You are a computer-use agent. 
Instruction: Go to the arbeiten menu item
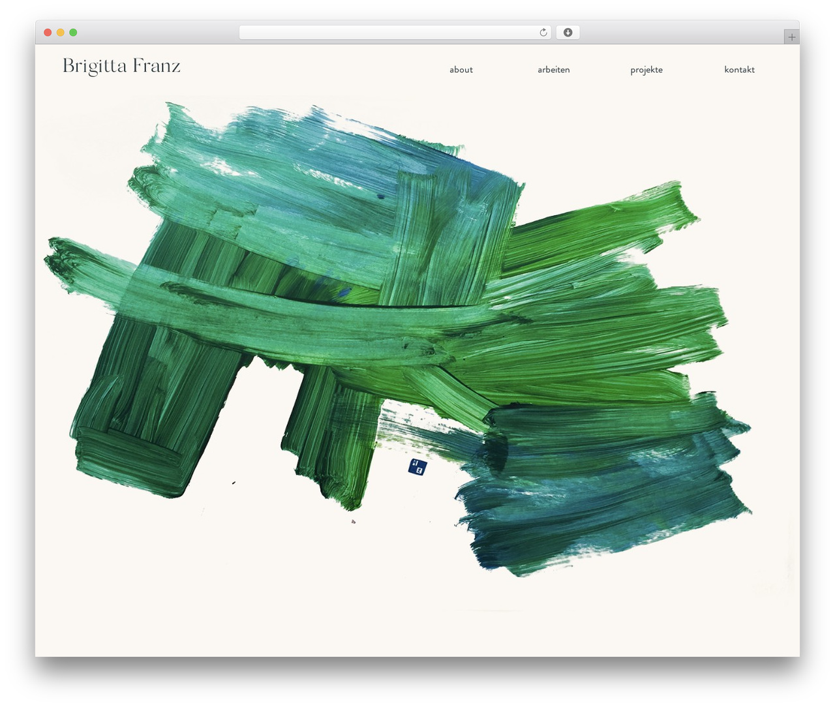(553, 70)
